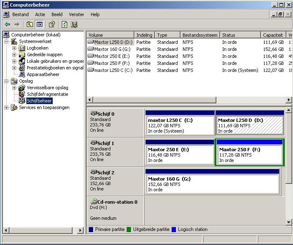Click the disk view scroll down arrow
The image size is (293, 245).
pyautogui.click(x=288, y=222)
